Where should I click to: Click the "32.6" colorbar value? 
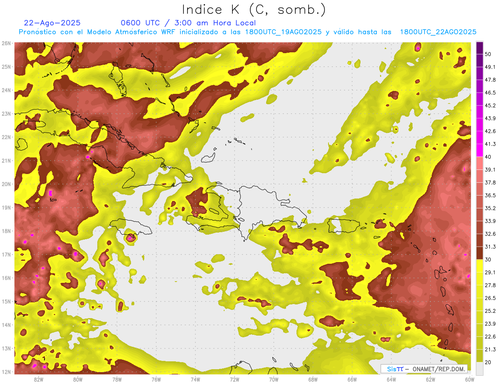coord(490,234)
